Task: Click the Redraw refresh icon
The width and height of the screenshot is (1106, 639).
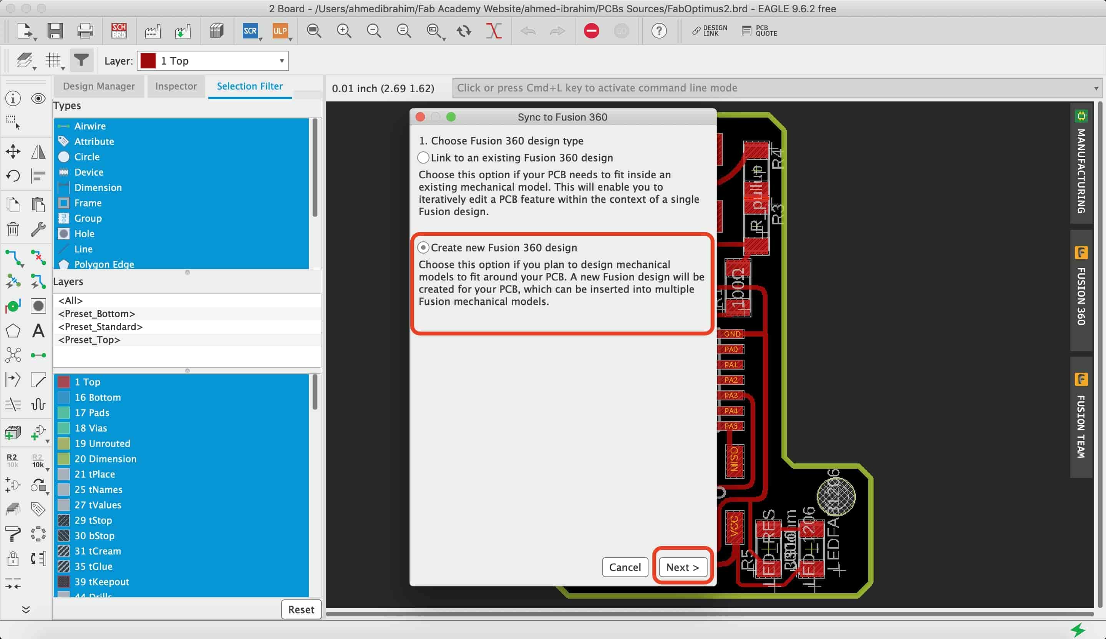Action: pos(464,31)
